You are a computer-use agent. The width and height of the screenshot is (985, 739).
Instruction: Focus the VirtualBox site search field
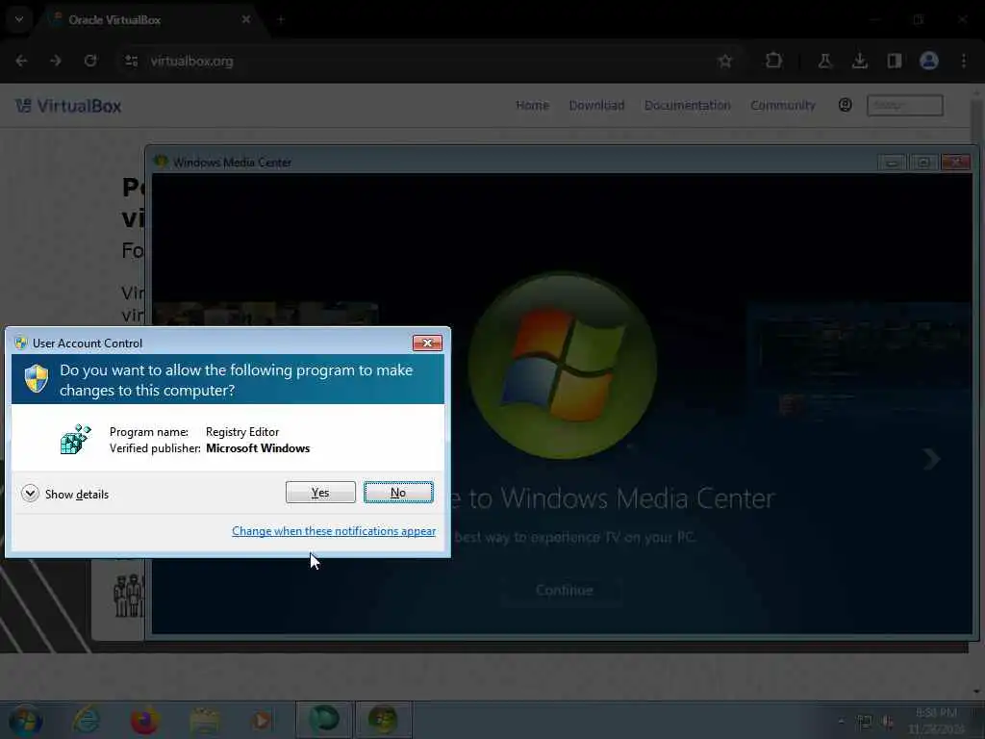coord(904,105)
